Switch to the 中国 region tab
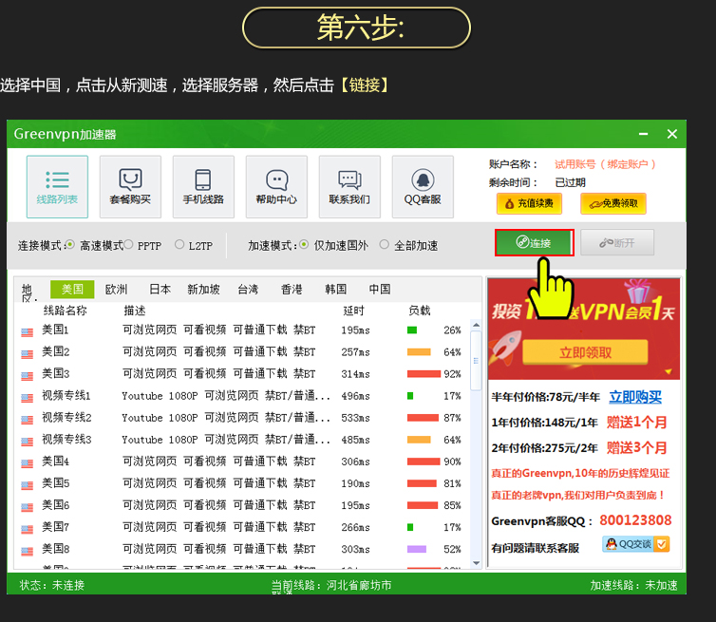This screenshot has width=716, height=622. click(x=379, y=290)
